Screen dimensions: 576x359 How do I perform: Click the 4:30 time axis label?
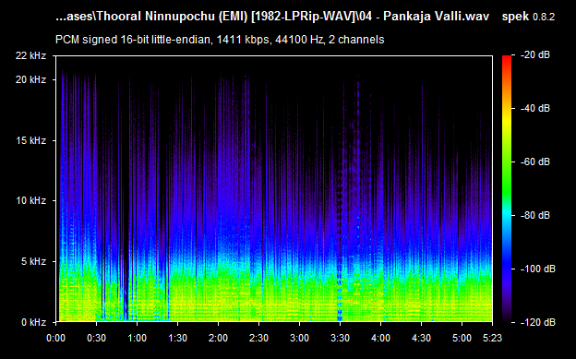point(421,338)
